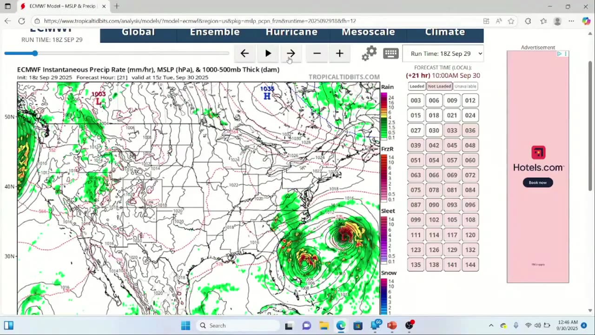
Task: Open the Mesoscale models menu
Action: point(368,32)
